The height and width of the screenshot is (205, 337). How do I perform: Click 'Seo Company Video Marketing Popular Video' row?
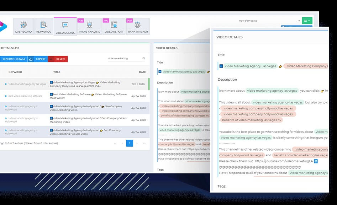86,132
